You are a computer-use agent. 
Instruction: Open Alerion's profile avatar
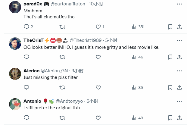coord(15,74)
